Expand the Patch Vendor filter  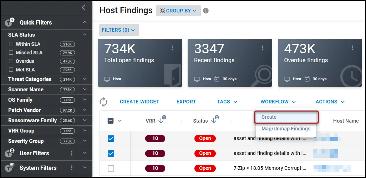coord(85,110)
